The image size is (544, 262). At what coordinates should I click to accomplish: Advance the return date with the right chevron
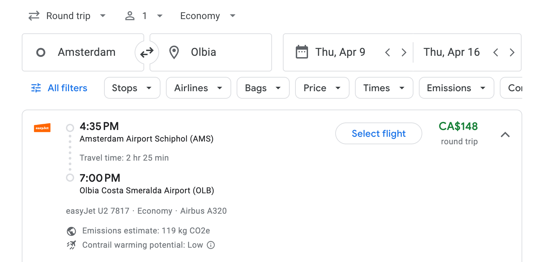(x=512, y=52)
